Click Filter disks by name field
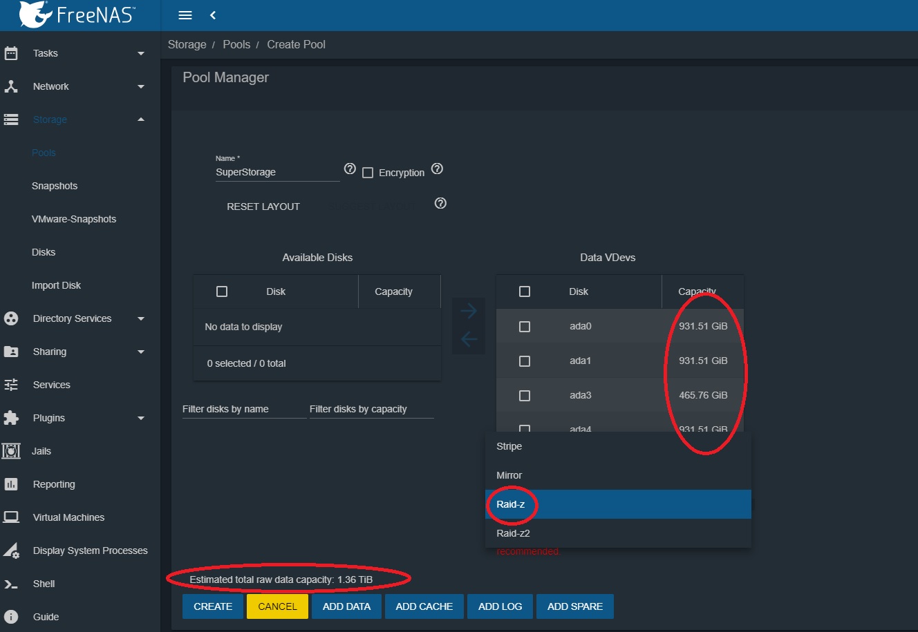This screenshot has height=632, width=918. pyautogui.click(x=245, y=409)
